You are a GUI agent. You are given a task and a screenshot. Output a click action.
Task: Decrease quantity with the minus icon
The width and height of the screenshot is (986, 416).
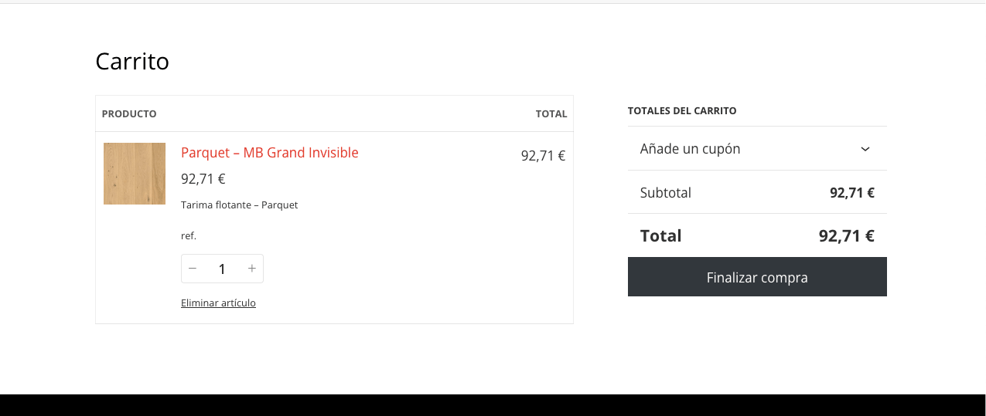(x=193, y=269)
